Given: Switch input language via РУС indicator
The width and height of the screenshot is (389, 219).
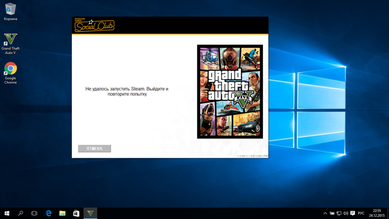Looking at the screenshot, I should [361, 213].
